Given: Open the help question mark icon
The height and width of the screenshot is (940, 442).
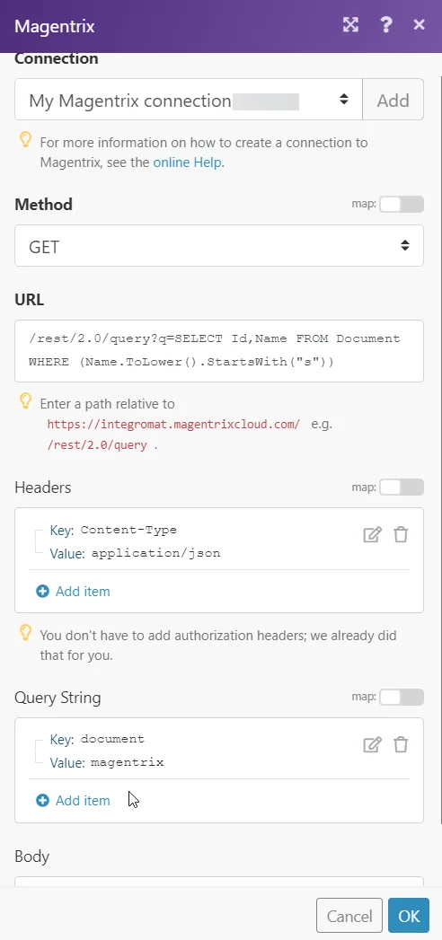Looking at the screenshot, I should 386,24.
